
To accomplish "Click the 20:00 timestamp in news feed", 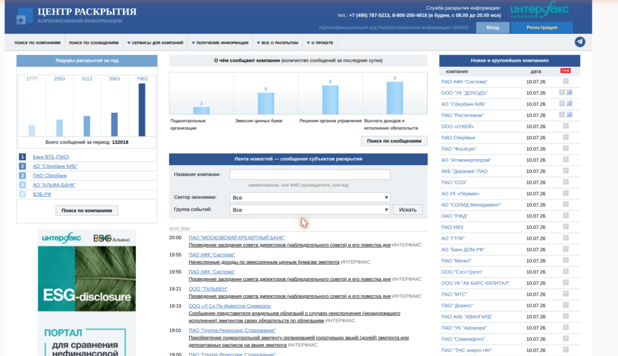I will click(176, 237).
